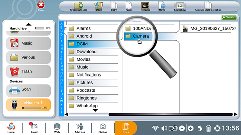241x135 pixels.
Task: Select the Movies folder
Action: tap(93, 60)
